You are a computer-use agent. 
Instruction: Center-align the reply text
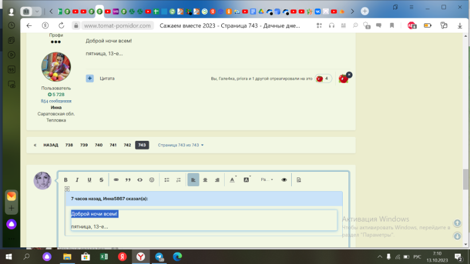click(x=205, y=180)
